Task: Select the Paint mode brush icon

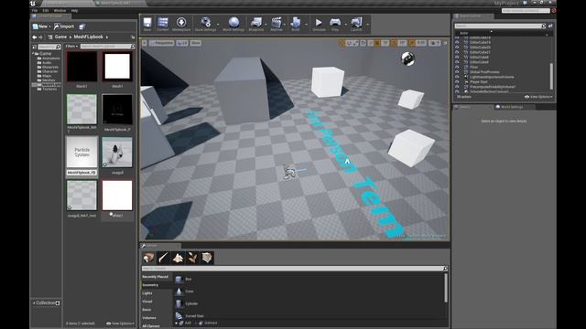Action: (163, 258)
